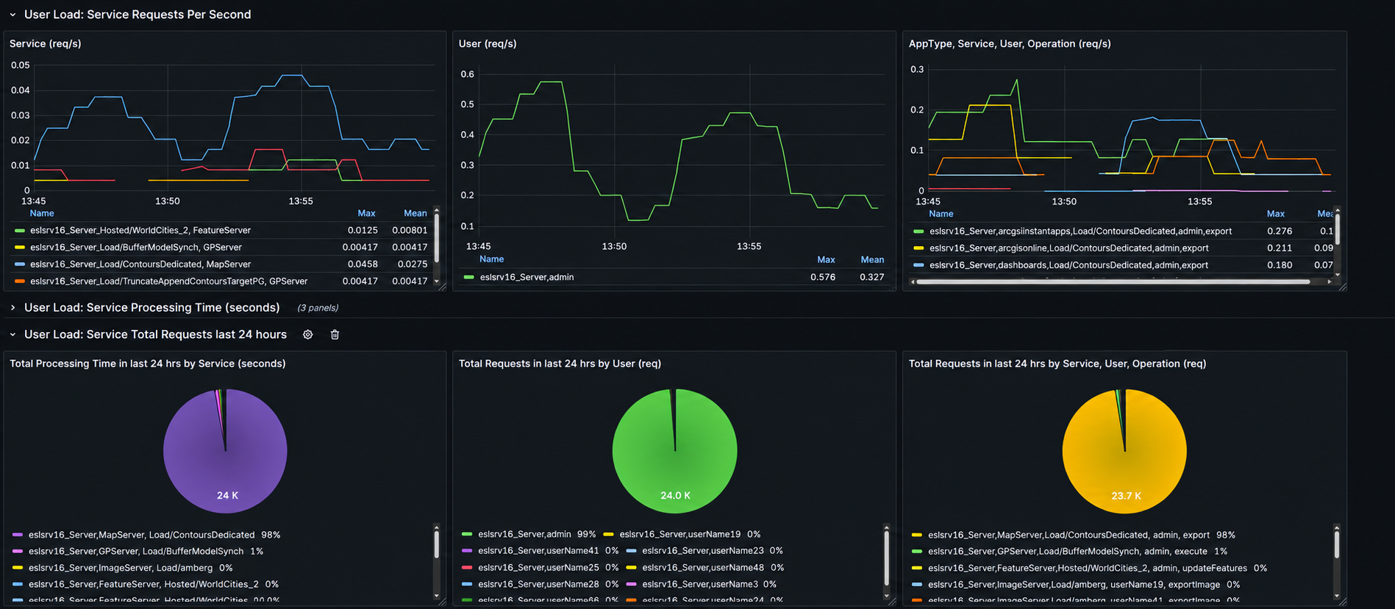
Task: Click the 0.276 Max value in AppType legend
Action: coord(1280,231)
